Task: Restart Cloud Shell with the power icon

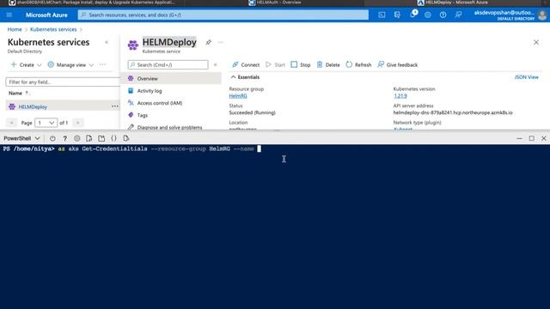Action: pos(52,138)
